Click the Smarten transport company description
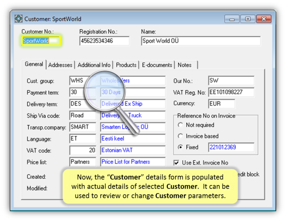The height and width of the screenshot is (221, 286). (x=133, y=127)
